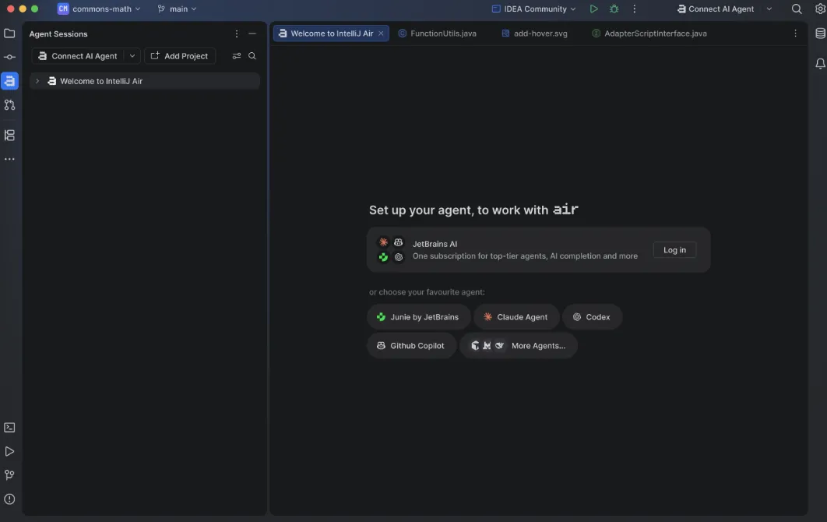Choose the Codex agent button
This screenshot has height=522, width=827.
tap(592, 317)
